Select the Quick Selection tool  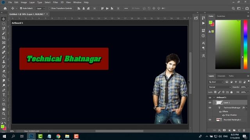4,28
